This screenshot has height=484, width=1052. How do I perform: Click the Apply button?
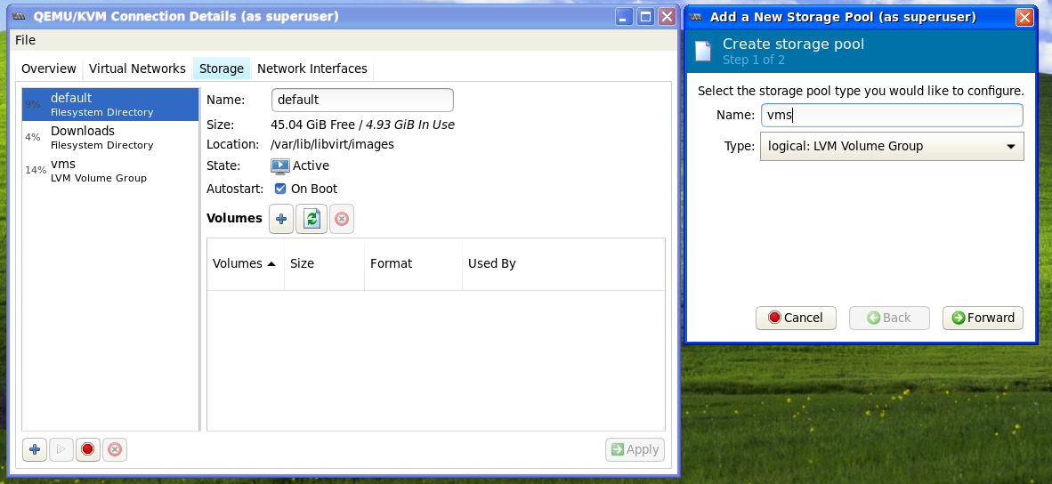(x=635, y=450)
